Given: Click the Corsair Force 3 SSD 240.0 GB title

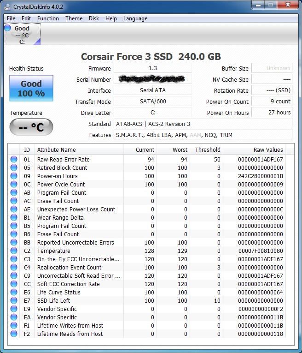Looking at the screenshot, I should pos(151,56).
